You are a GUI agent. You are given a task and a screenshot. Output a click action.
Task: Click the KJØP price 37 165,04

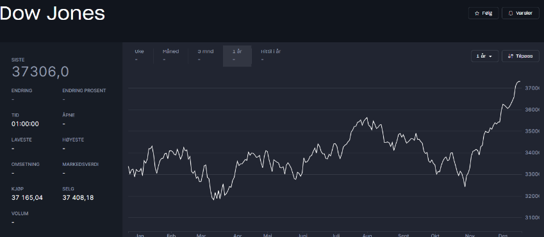[x=27, y=198]
